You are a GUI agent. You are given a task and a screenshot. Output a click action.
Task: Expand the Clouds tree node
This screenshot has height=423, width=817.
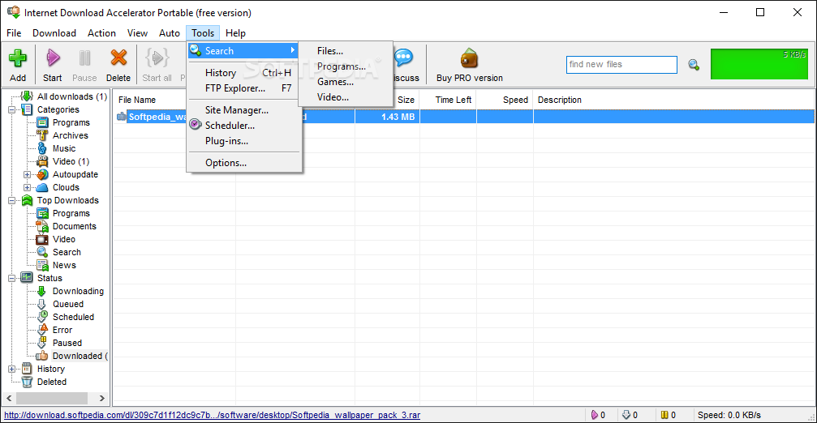coord(27,187)
